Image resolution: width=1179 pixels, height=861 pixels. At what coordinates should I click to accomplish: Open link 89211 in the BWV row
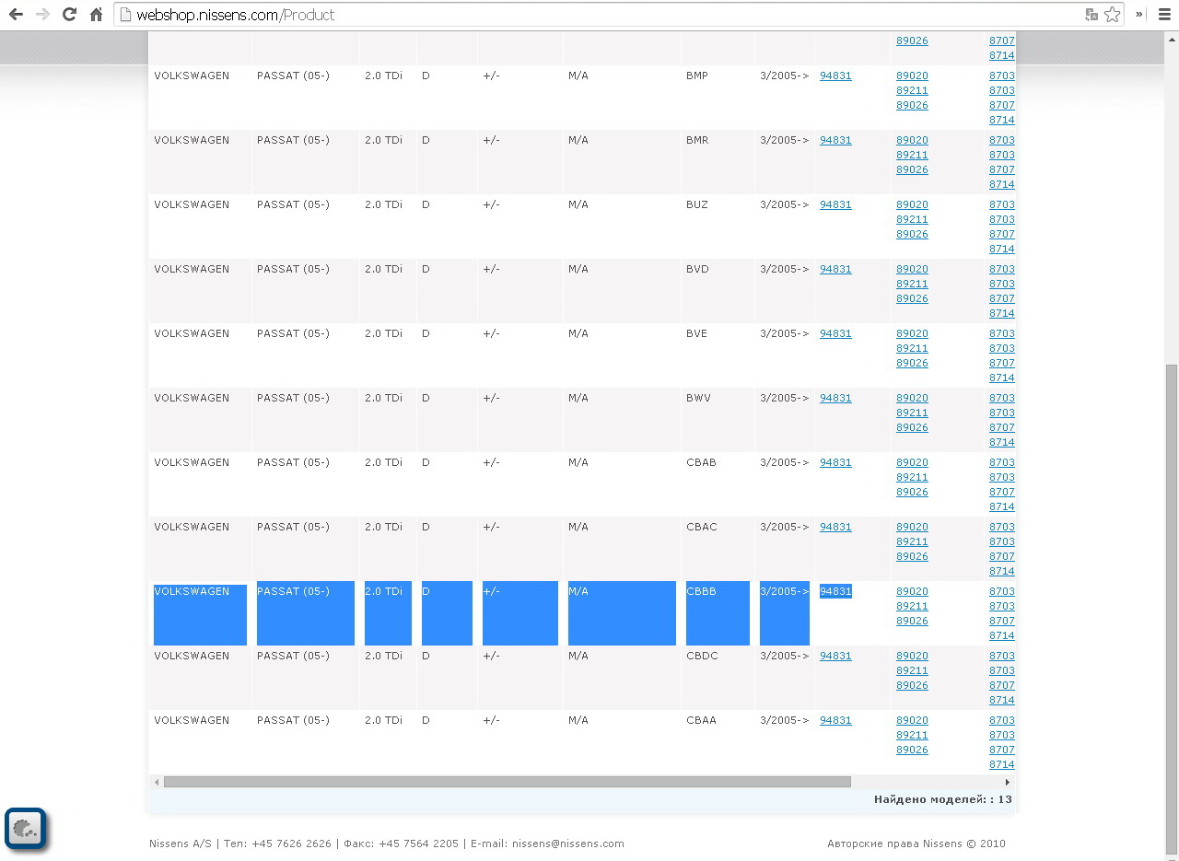pyautogui.click(x=912, y=413)
